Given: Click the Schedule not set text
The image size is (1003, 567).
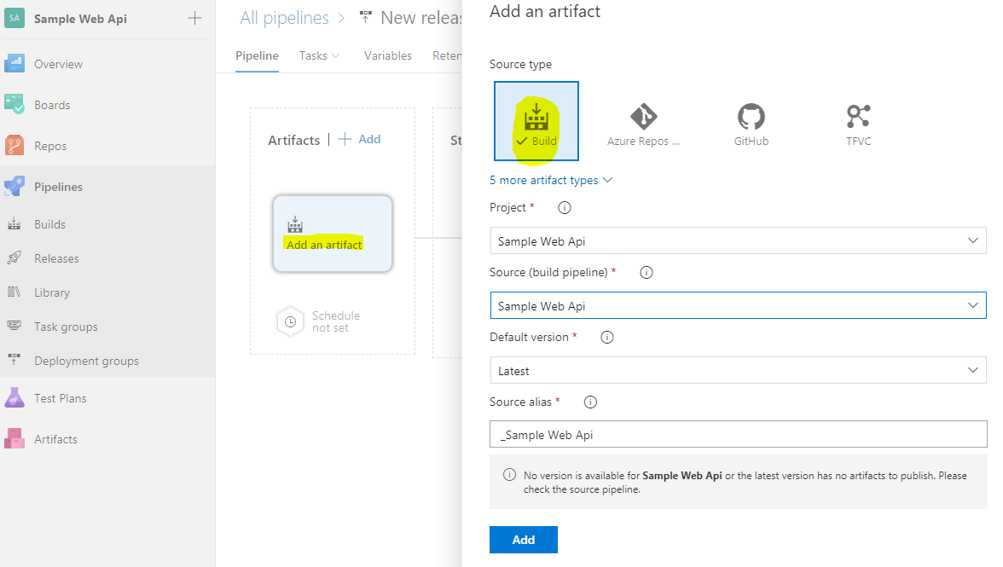Looking at the screenshot, I should [336, 321].
